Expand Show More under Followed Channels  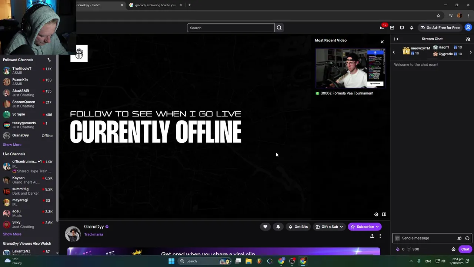coord(12,145)
